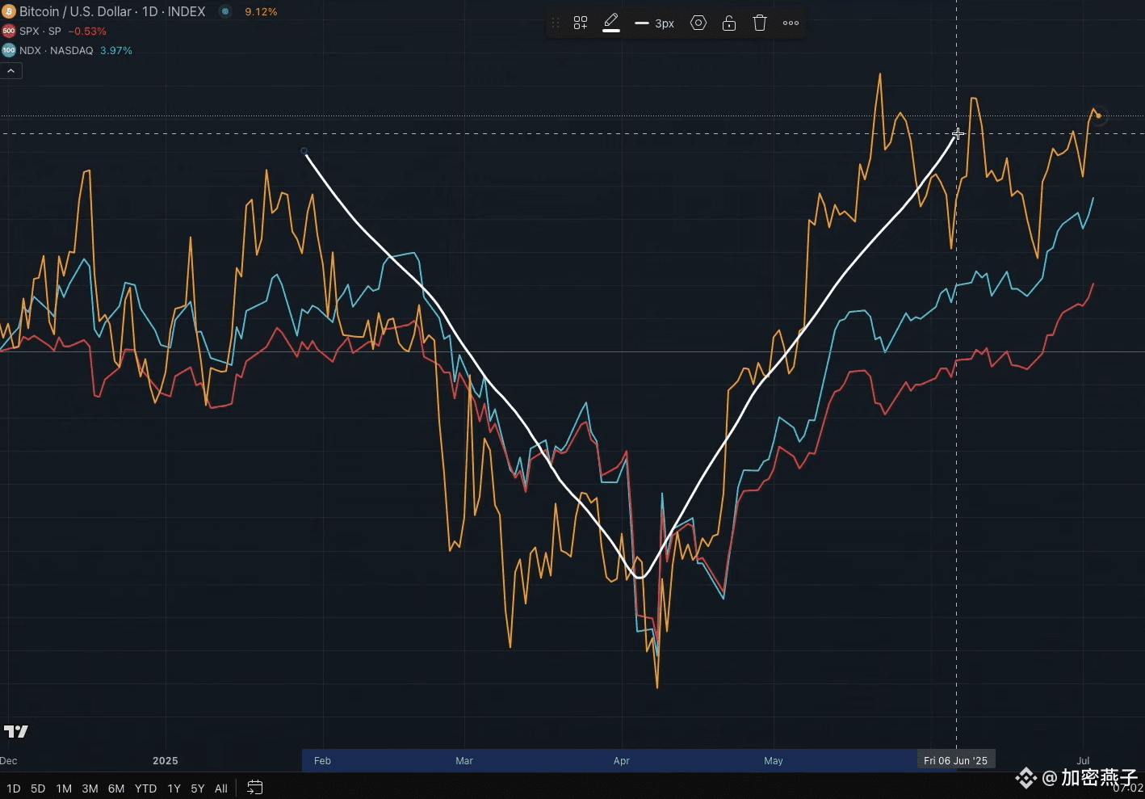Click the -0.53% SPX change value
The image size is (1145, 799).
[x=87, y=32]
